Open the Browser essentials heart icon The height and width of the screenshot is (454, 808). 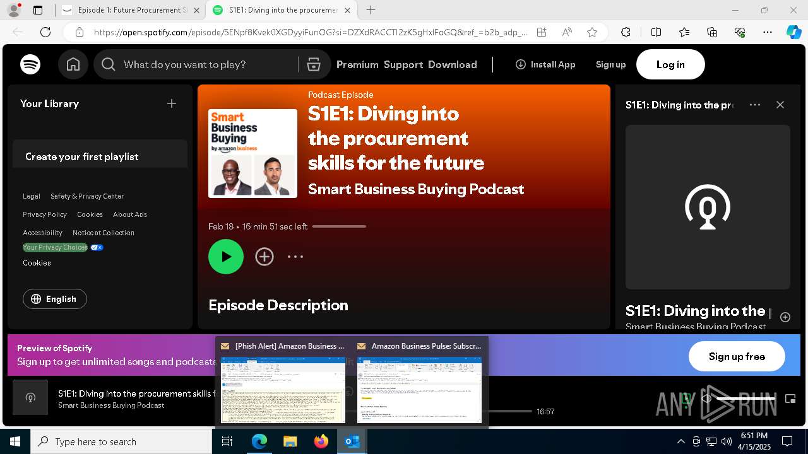coord(740,32)
